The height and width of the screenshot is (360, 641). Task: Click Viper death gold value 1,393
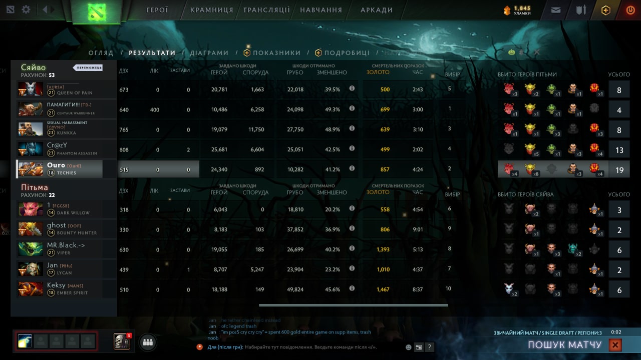(x=382, y=249)
